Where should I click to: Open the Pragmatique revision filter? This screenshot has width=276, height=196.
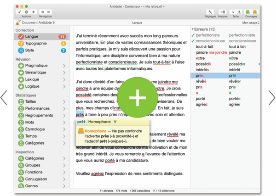click(42, 66)
